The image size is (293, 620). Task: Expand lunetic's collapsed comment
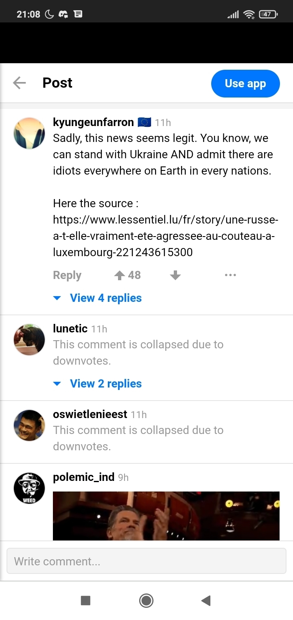point(138,352)
